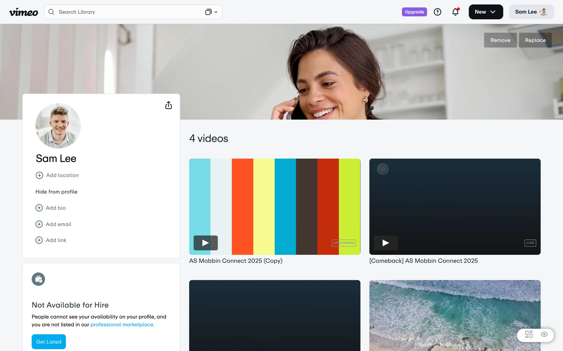
Task: Play the AS Mobbin Connect 2025 (Copy) video
Action: pyautogui.click(x=206, y=243)
